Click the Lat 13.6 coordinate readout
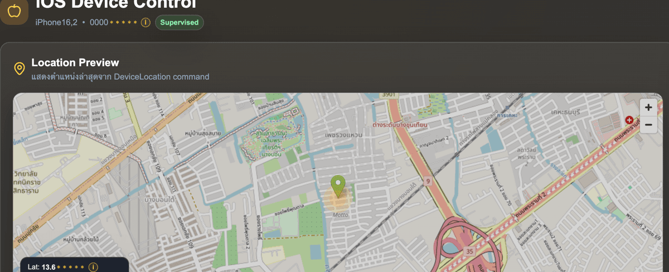The width and height of the screenshot is (669, 272). point(56,267)
